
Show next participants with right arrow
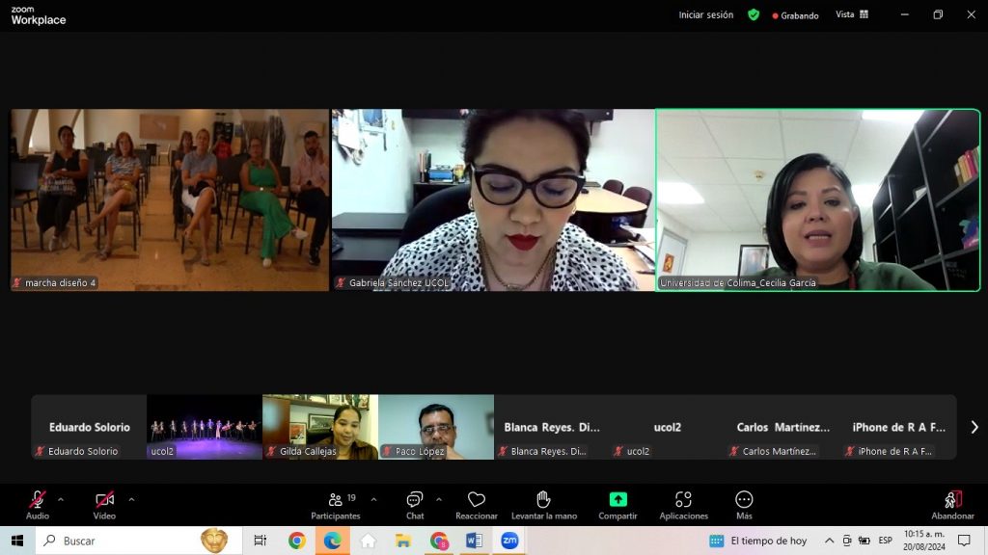coord(974,427)
